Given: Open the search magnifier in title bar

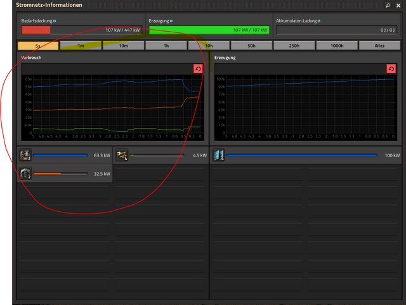Looking at the screenshot, I should tap(388, 5).
